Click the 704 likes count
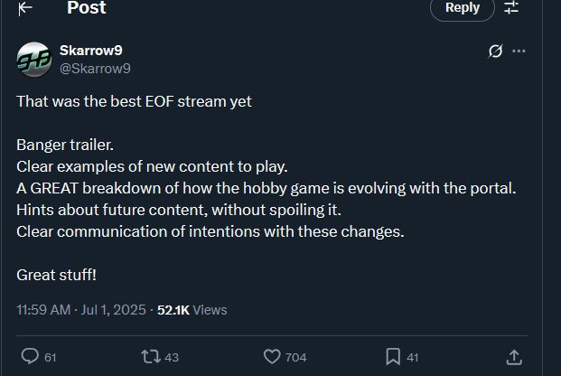This screenshot has width=561, height=376. [296, 357]
